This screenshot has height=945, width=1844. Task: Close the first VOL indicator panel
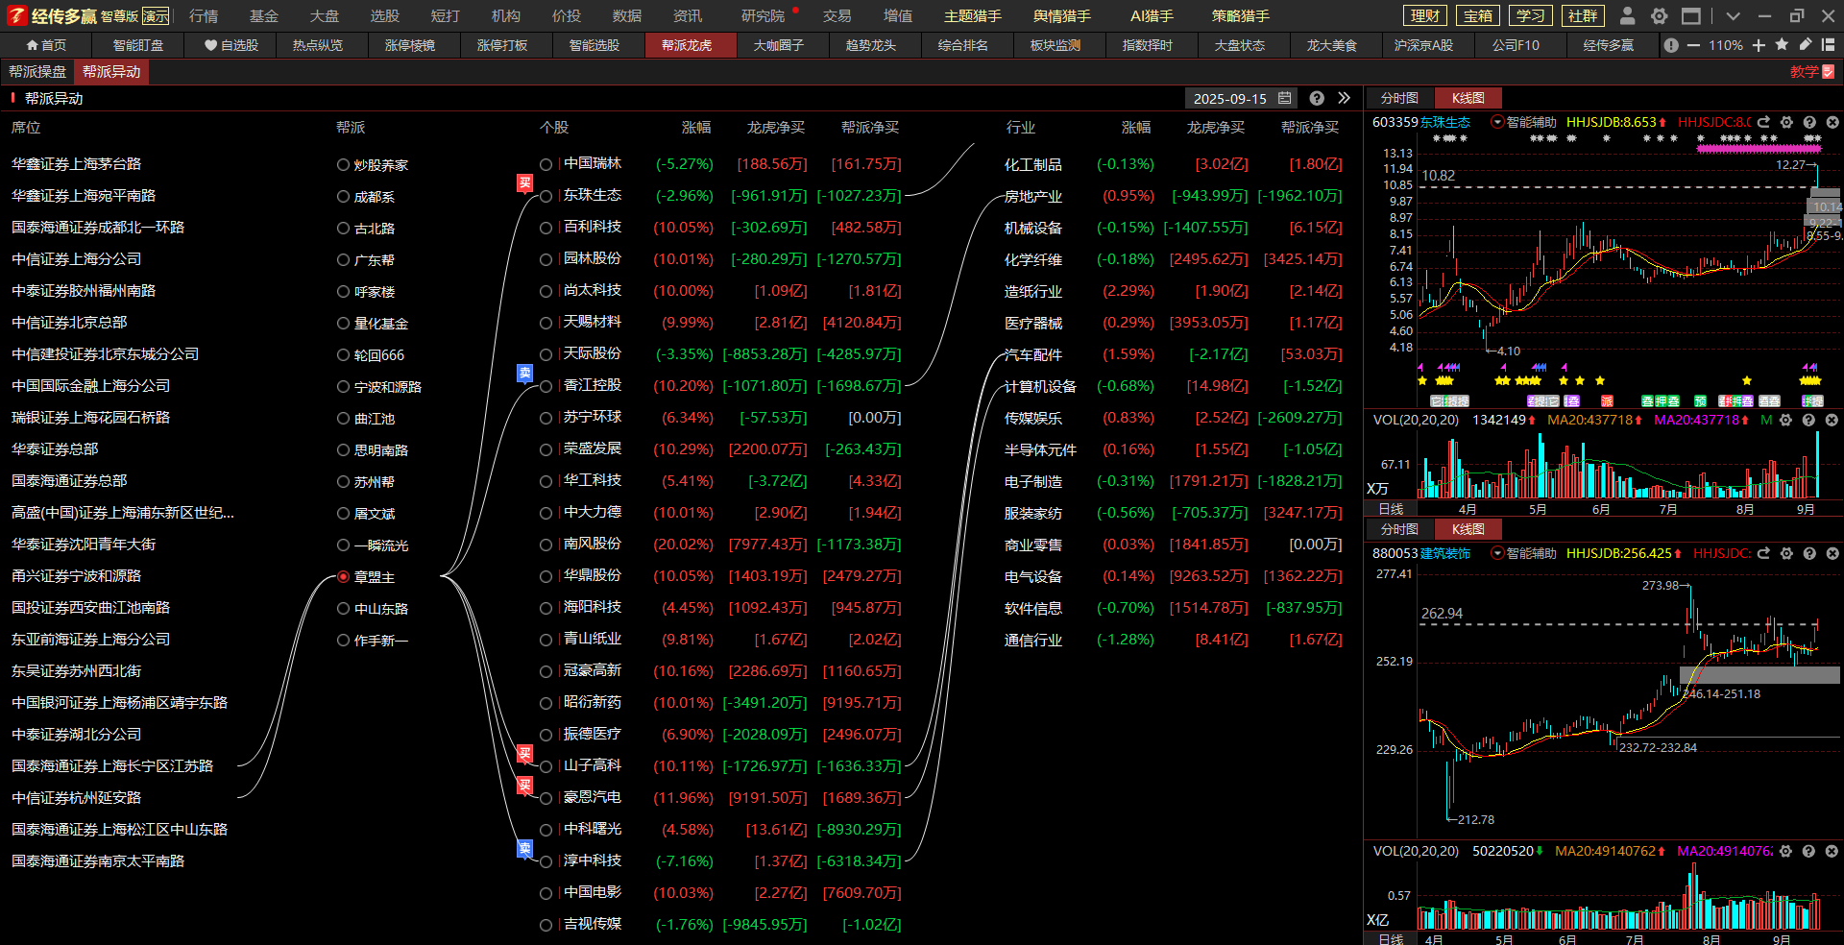click(x=1832, y=420)
